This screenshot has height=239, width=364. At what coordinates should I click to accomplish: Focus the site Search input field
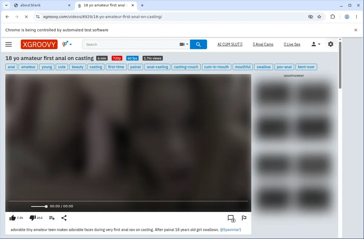(130, 44)
